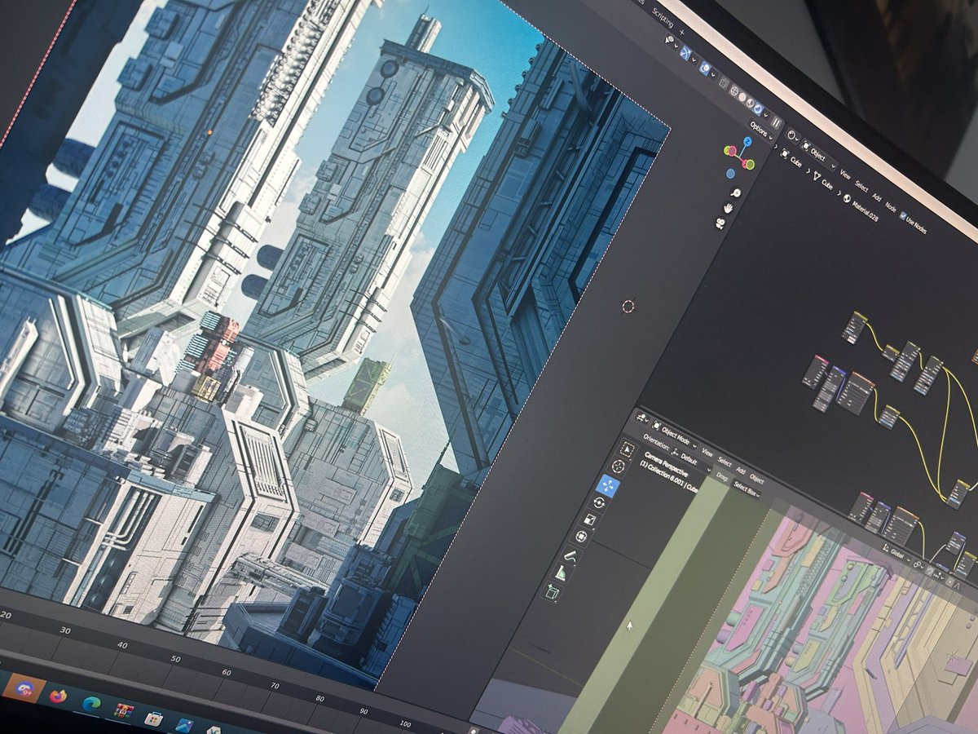Image resolution: width=978 pixels, height=734 pixels.
Task: Open the viewport shading options dropdown arrow
Action: 766,115
